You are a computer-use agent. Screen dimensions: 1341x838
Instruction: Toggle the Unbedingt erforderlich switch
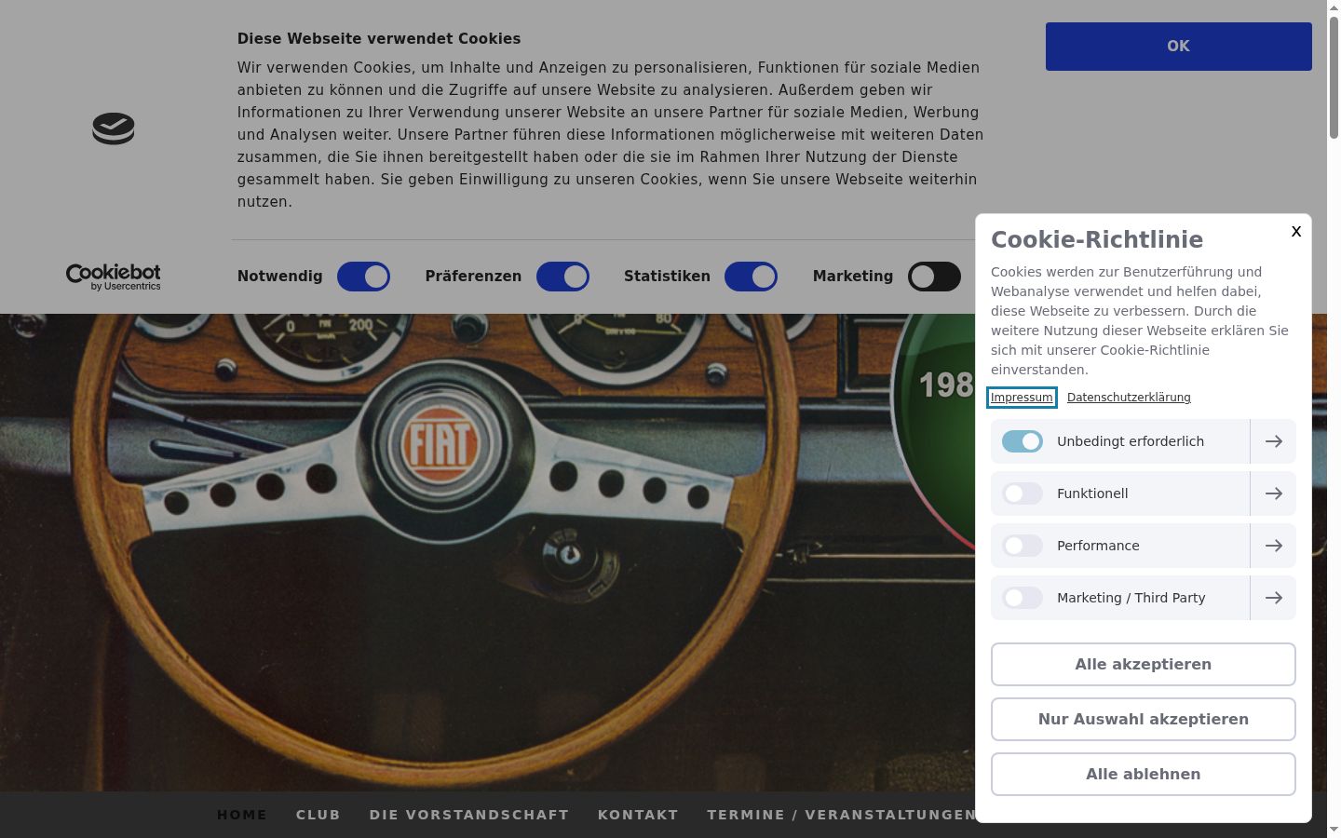tap(1023, 441)
